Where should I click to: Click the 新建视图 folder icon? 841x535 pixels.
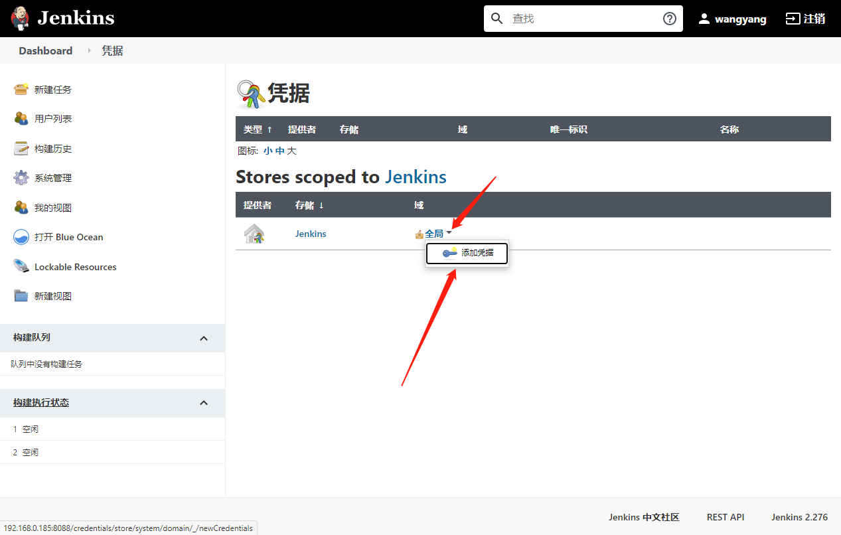21,296
